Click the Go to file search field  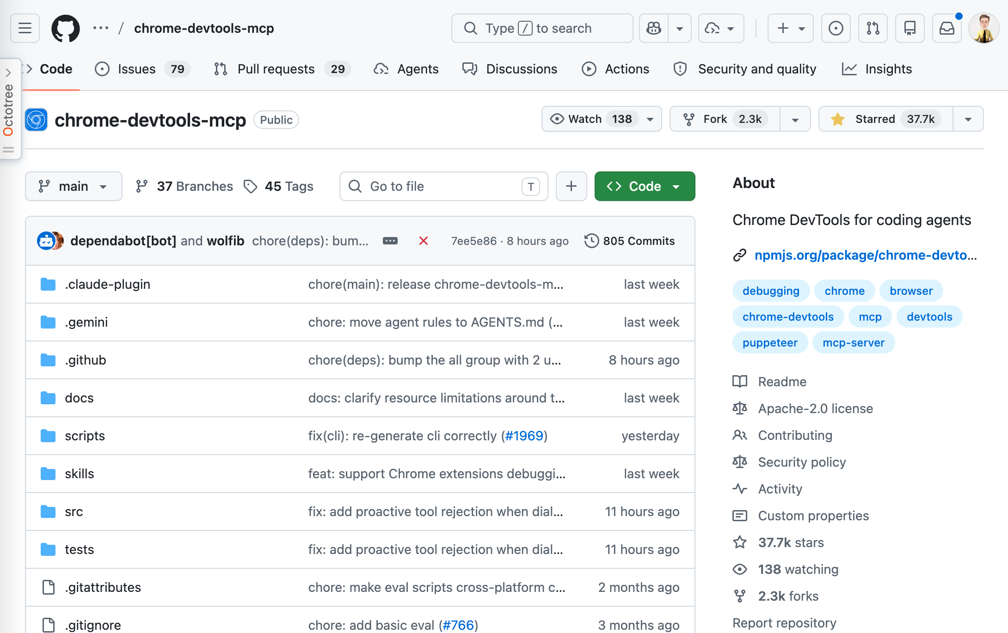[444, 186]
